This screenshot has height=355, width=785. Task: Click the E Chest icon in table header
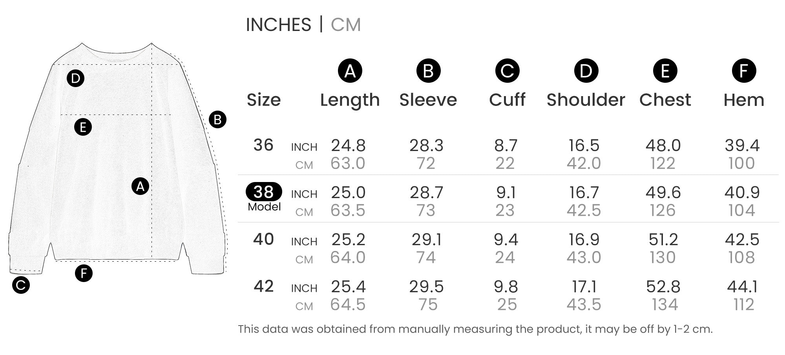pyautogui.click(x=665, y=71)
